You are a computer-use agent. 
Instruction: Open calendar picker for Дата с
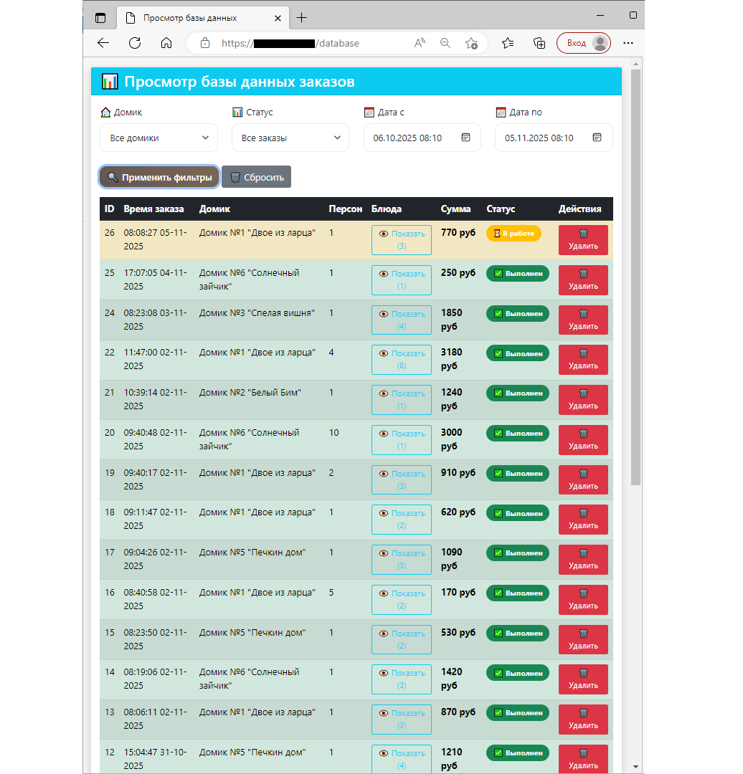(x=465, y=137)
